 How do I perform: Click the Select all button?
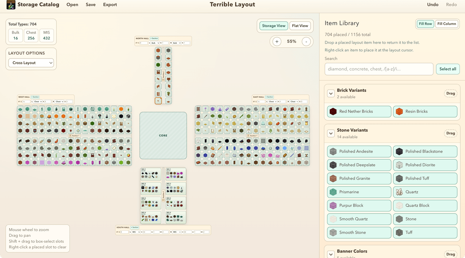448,69
